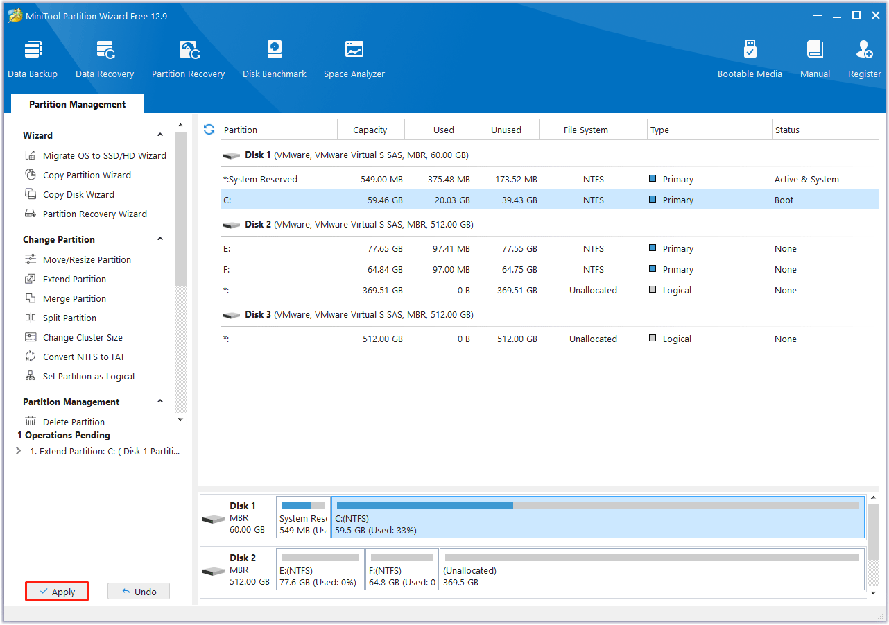Open Partition Recovery

[189, 60]
